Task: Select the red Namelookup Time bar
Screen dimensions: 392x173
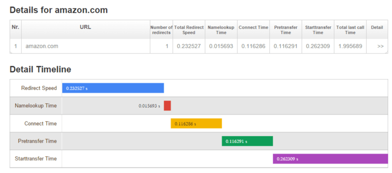Action: 167,106
